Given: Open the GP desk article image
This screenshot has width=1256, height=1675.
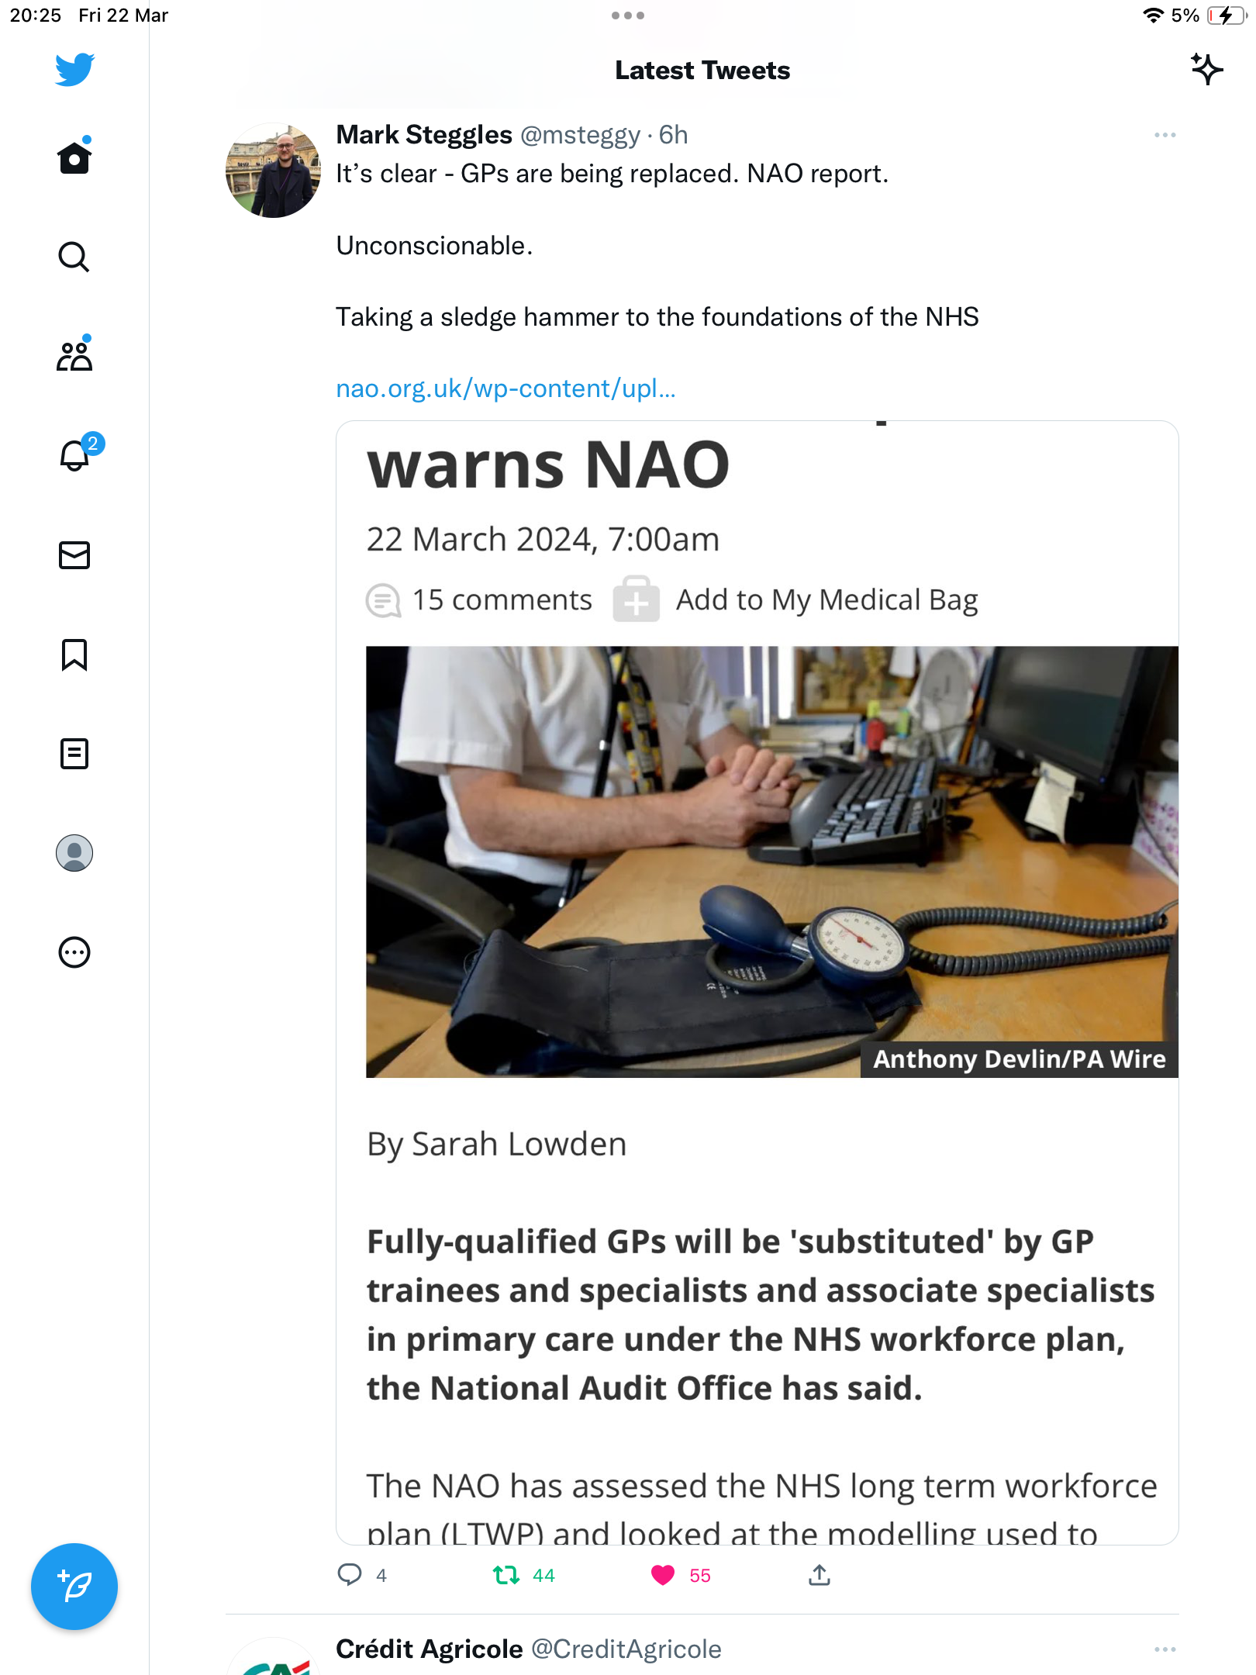Looking at the screenshot, I should (x=772, y=862).
